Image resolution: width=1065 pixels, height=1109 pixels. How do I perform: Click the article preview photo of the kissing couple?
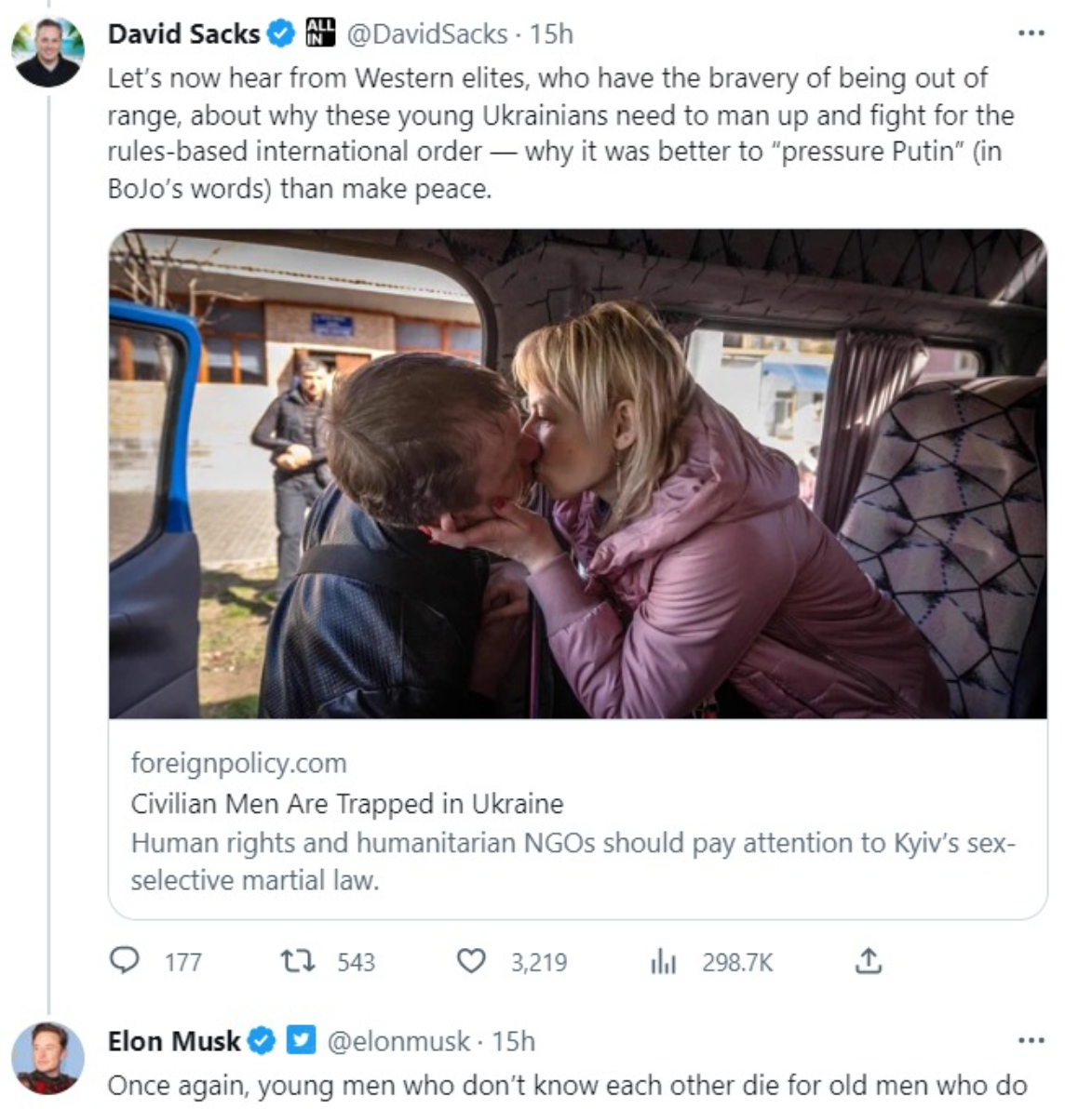pos(577,474)
